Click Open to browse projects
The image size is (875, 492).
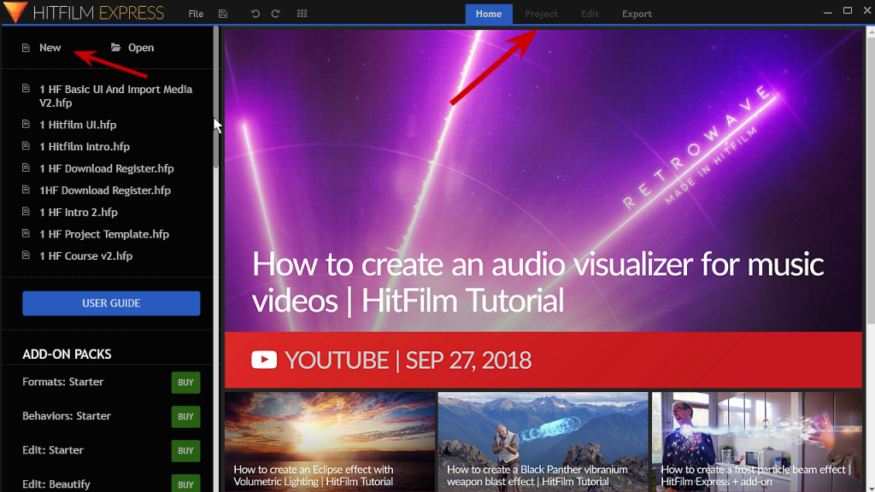click(141, 48)
